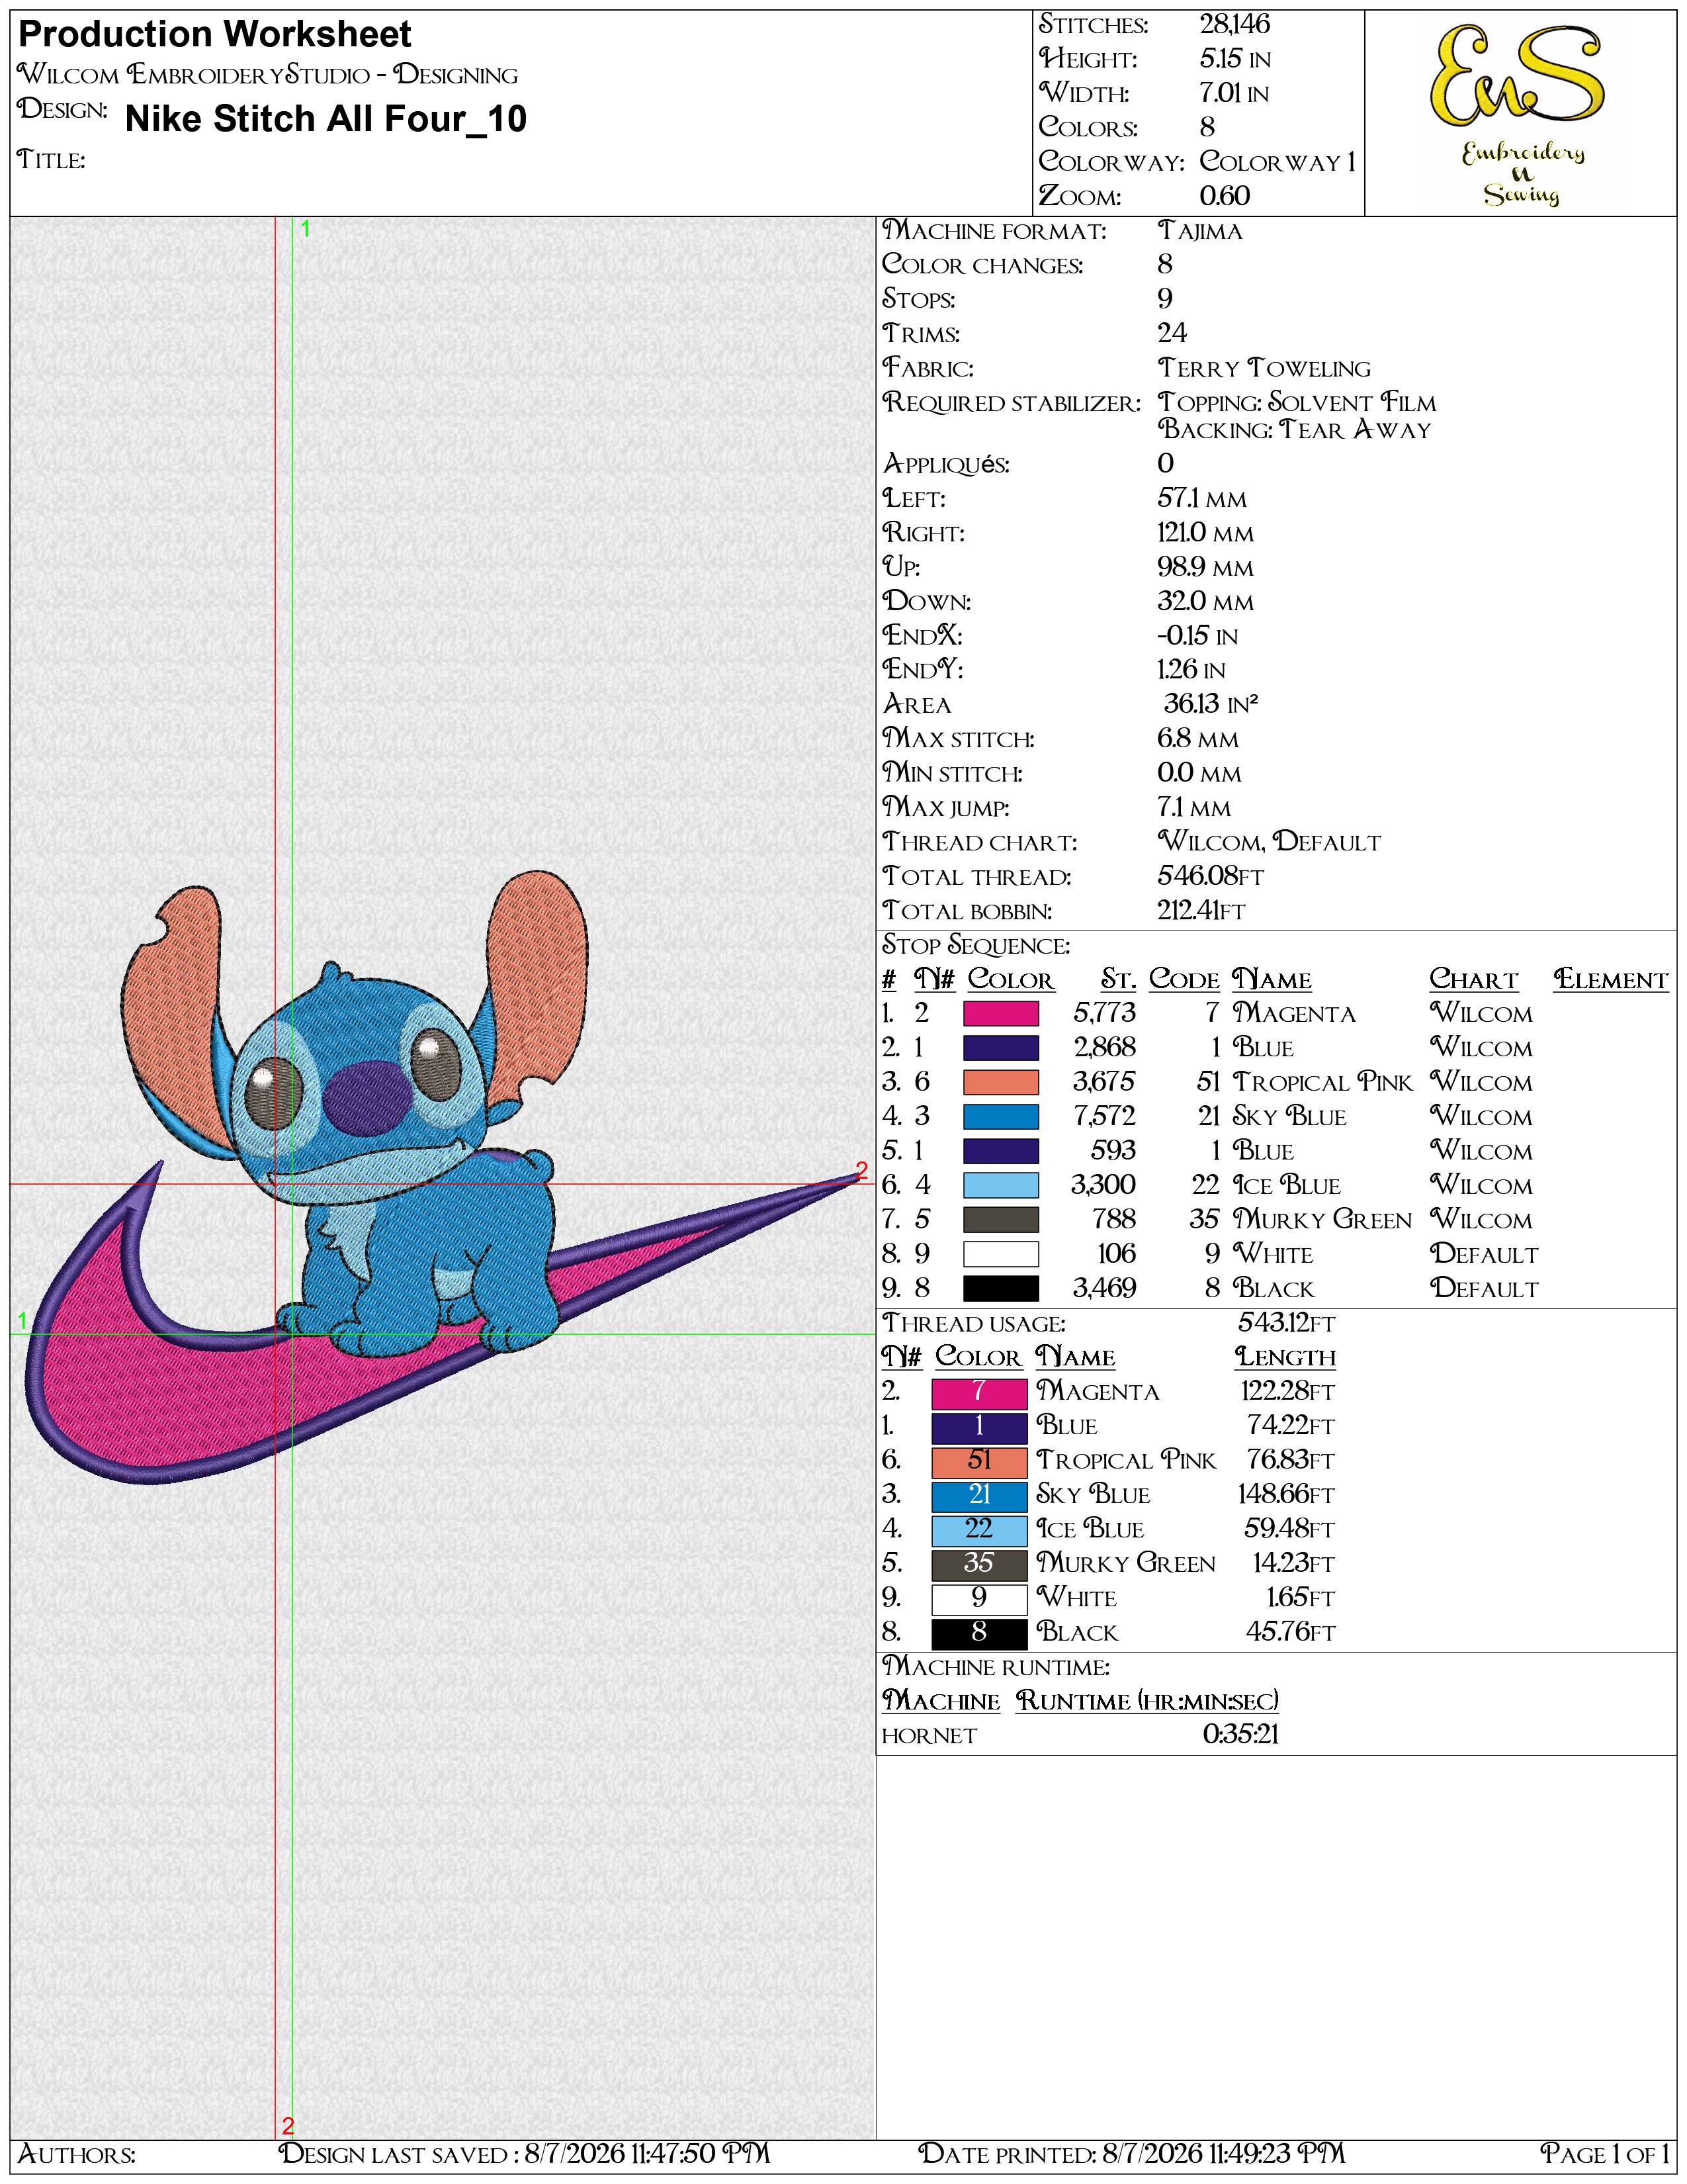This screenshot has height=2184, width=1687.
Task: Pick the Sky Blue swatch beside 7,572 stitches
Action: pos(1000,1116)
